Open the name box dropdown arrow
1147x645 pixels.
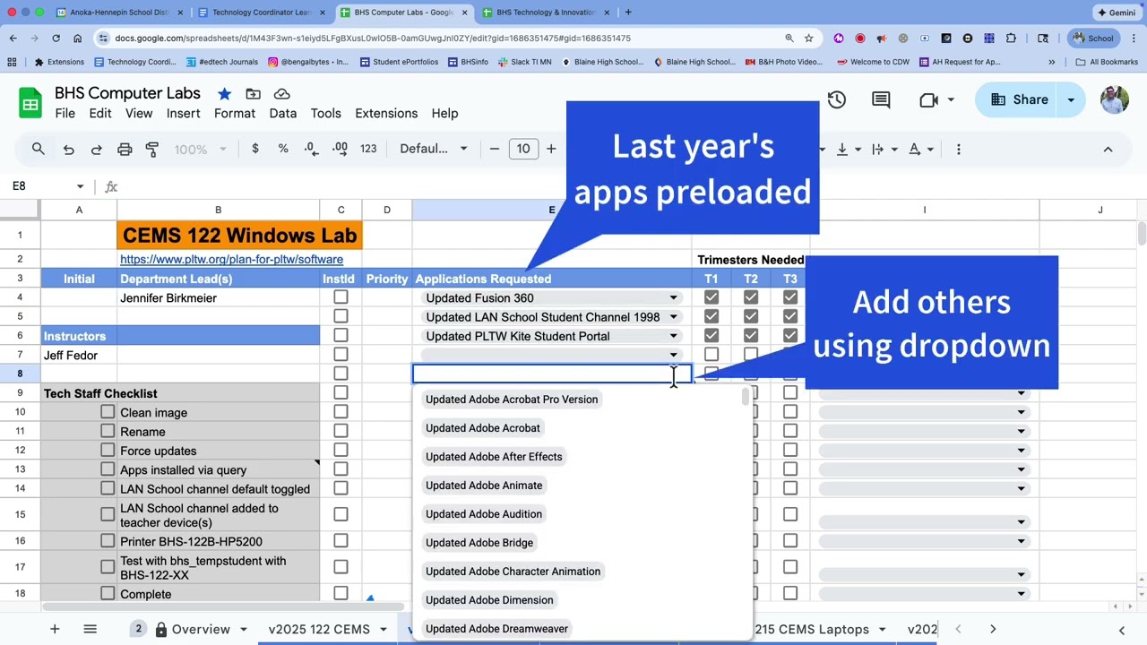coord(80,186)
